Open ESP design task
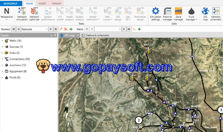The width and height of the screenshot is (223, 132). click(118, 14)
